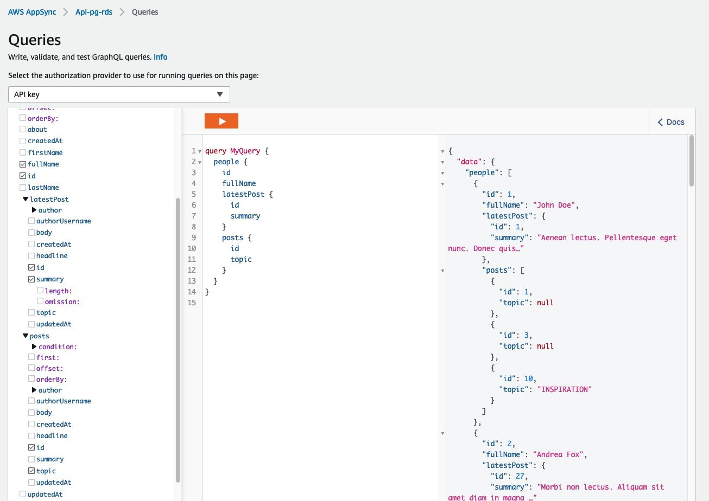Viewport: 709px width, 501px height.
Task: Expand the author field under latestPost
Action: (34, 210)
